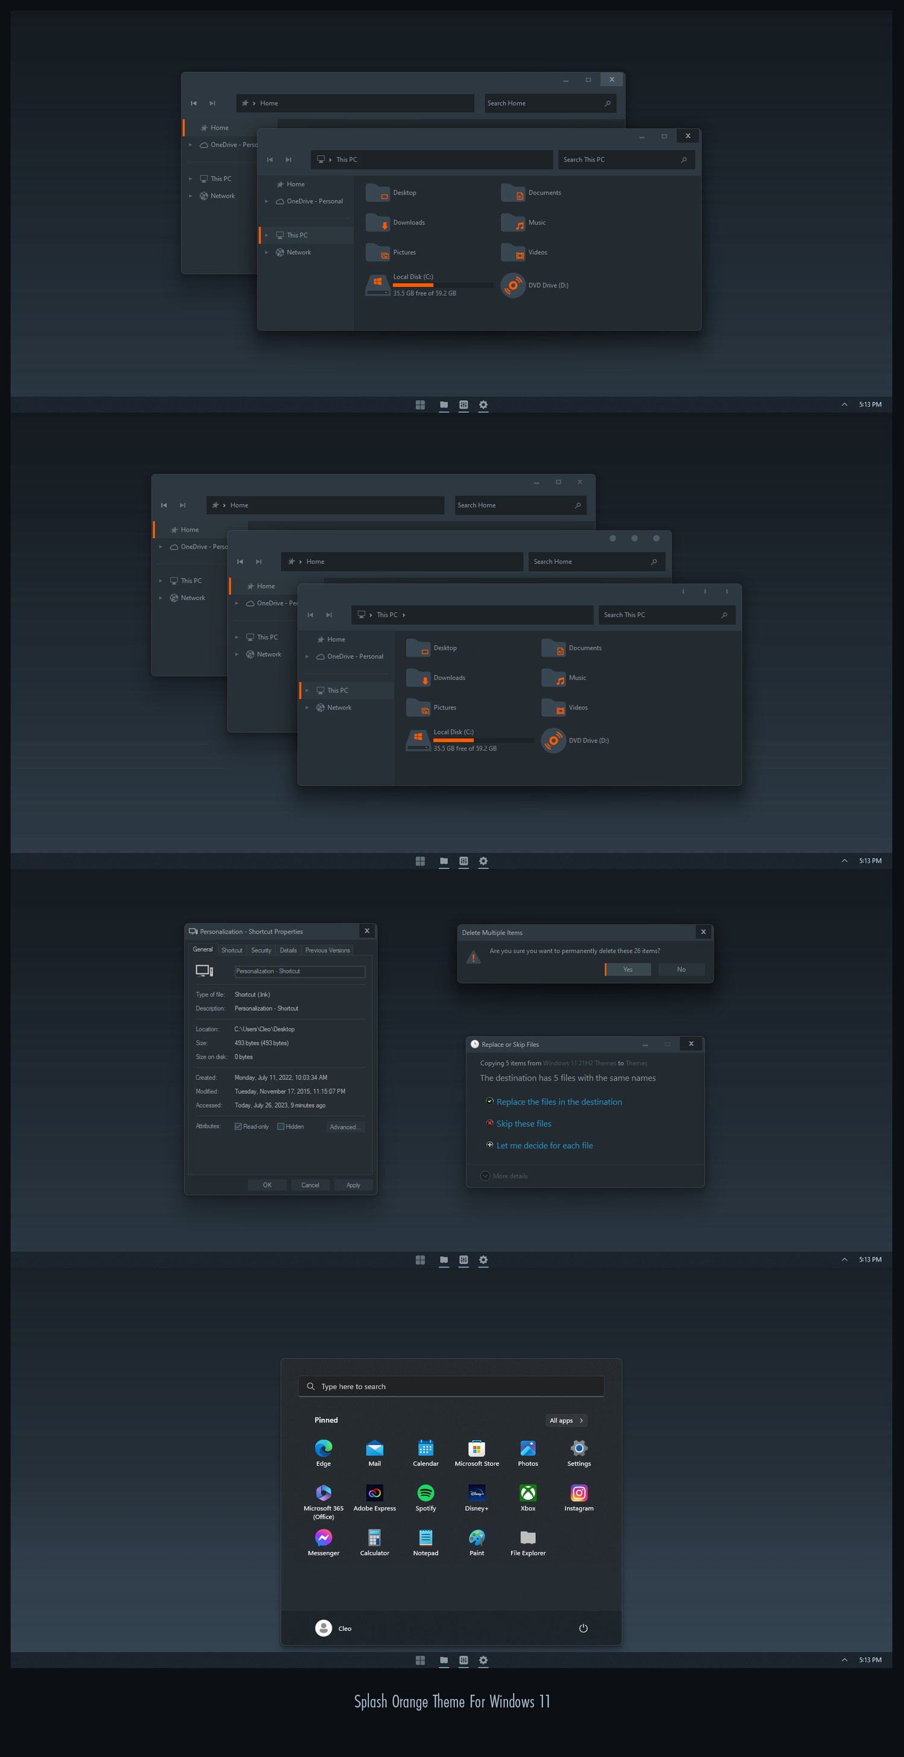Click Apply in the Properties dialog
This screenshot has width=904, height=1757.
click(x=353, y=1185)
